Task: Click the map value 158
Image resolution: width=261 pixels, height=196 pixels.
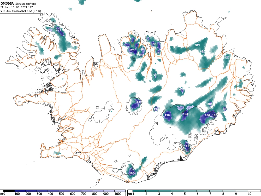Action: click(187, 146)
